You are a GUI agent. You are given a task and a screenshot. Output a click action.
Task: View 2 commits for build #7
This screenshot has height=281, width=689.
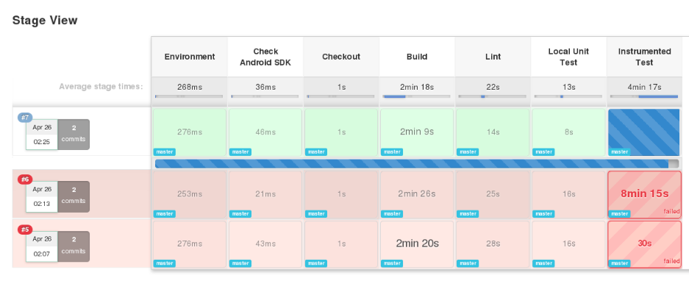tap(74, 134)
